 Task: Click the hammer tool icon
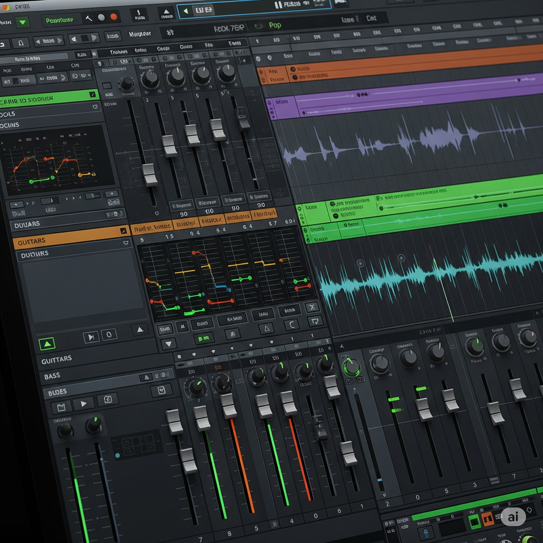[x=89, y=18]
